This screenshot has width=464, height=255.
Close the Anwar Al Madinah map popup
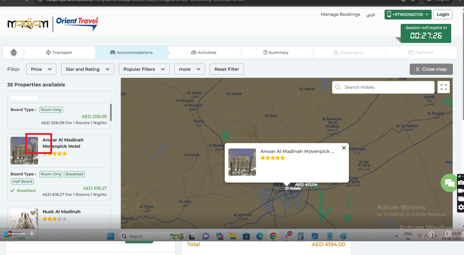tap(344, 148)
